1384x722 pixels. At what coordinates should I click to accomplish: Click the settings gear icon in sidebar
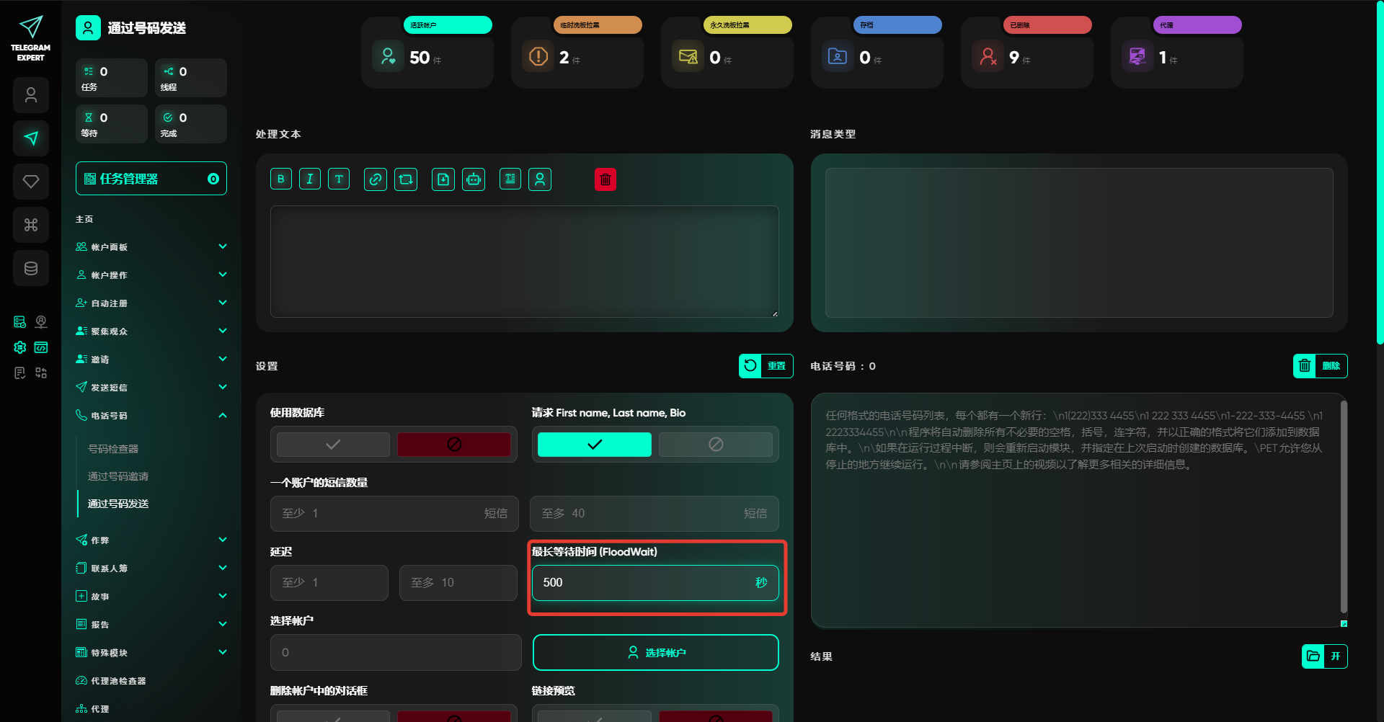click(20, 347)
